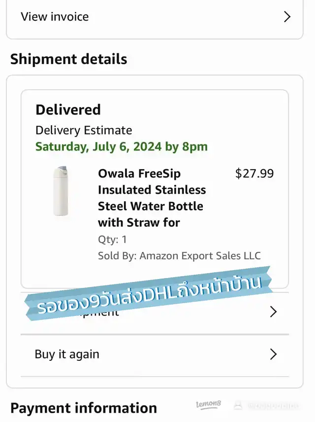Click the Payment information heading
This screenshot has height=422, width=315.
click(x=84, y=408)
